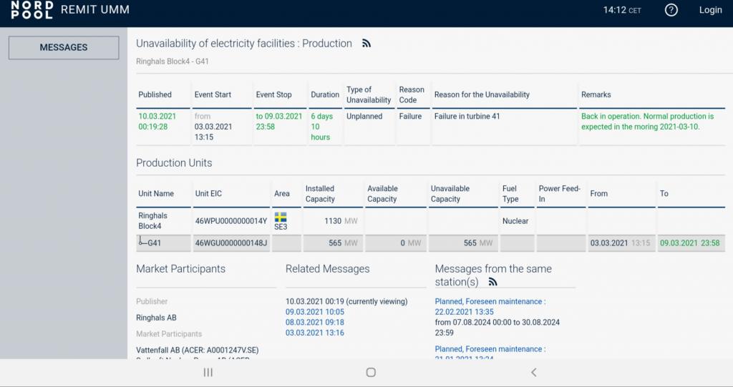The width and height of the screenshot is (733, 387).
Task: Tap the Android home button icon
Action: 371,372
